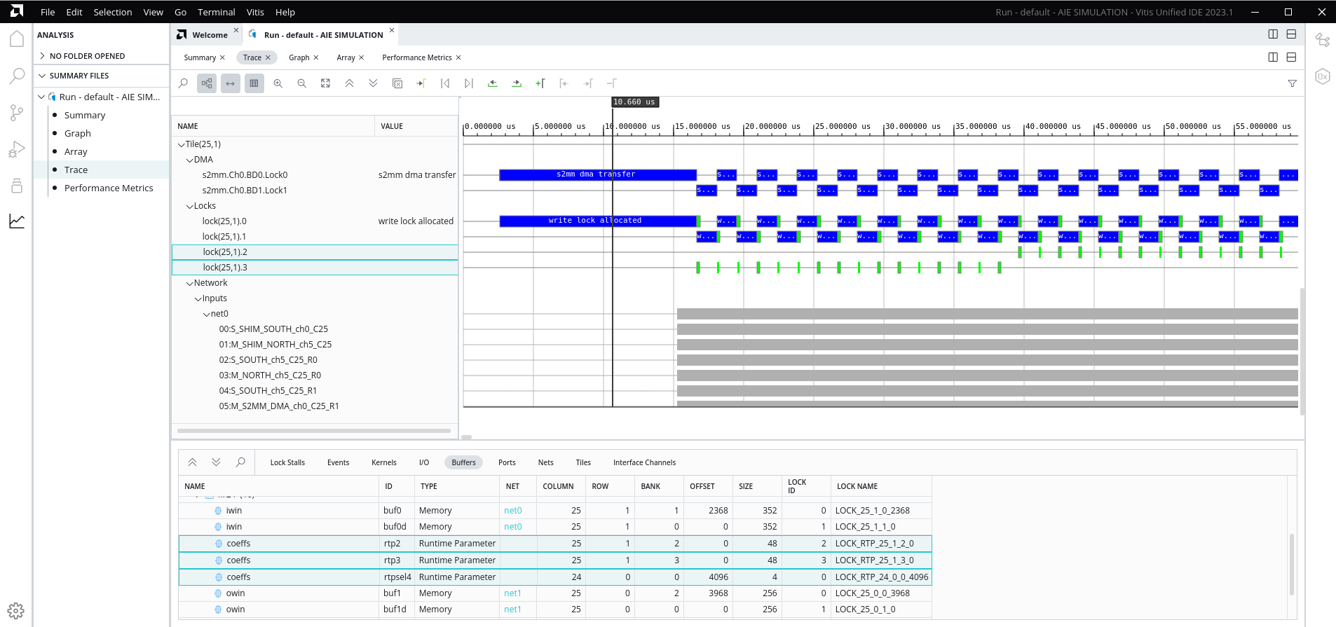Click the zoom in icon in trace toolbar
This screenshot has height=627, width=1336.
pos(278,83)
